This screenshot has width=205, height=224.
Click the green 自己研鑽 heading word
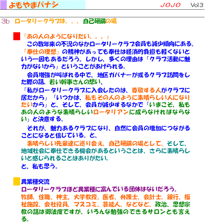click(x=94, y=21)
